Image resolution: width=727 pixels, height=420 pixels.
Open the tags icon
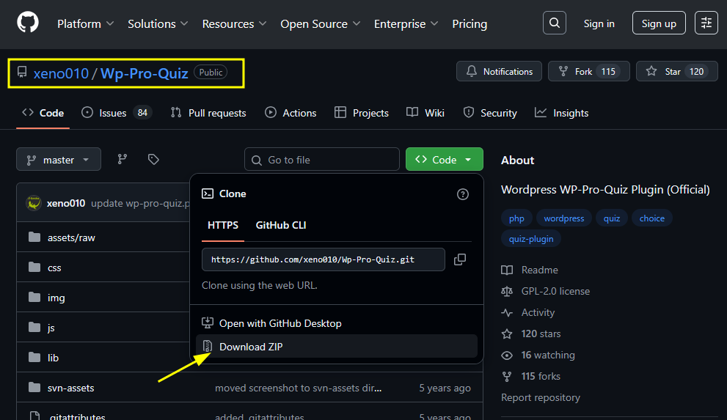(153, 159)
